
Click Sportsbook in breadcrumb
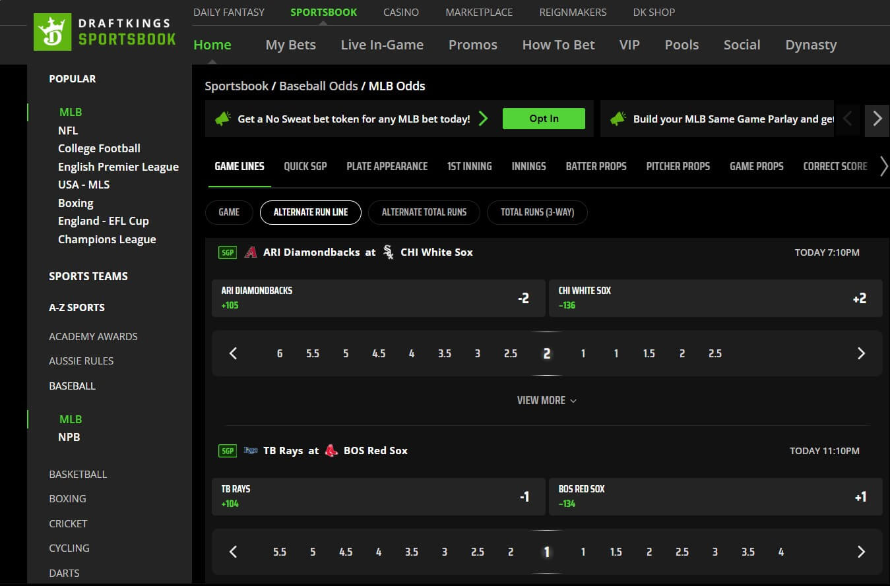(237, 86)
